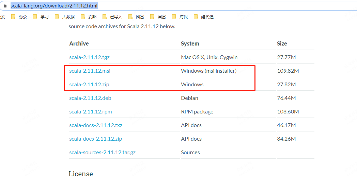Open the 学习 bookmark folder icon

(35, 17)
